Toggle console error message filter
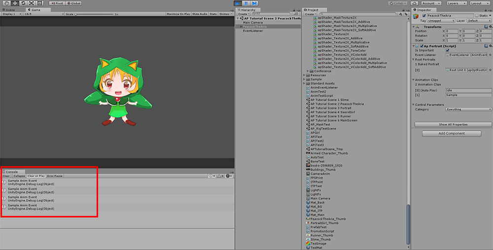 tap(229, 176)
